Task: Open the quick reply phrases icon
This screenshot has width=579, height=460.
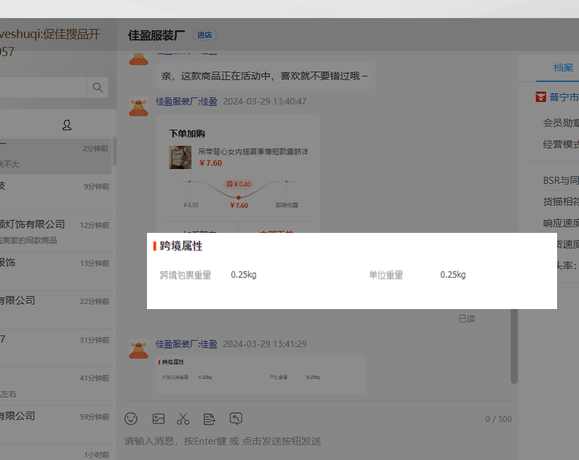Action: pos(210,419)
